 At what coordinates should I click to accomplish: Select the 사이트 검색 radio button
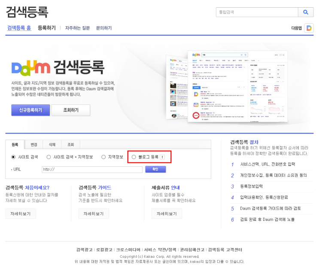click(13, 157)
